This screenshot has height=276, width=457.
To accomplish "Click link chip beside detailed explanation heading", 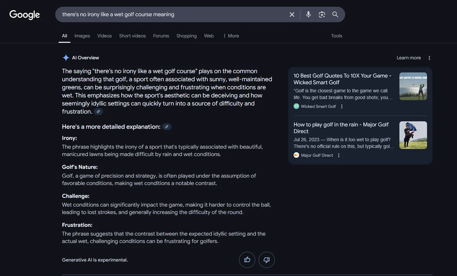I will click(167, 127).
